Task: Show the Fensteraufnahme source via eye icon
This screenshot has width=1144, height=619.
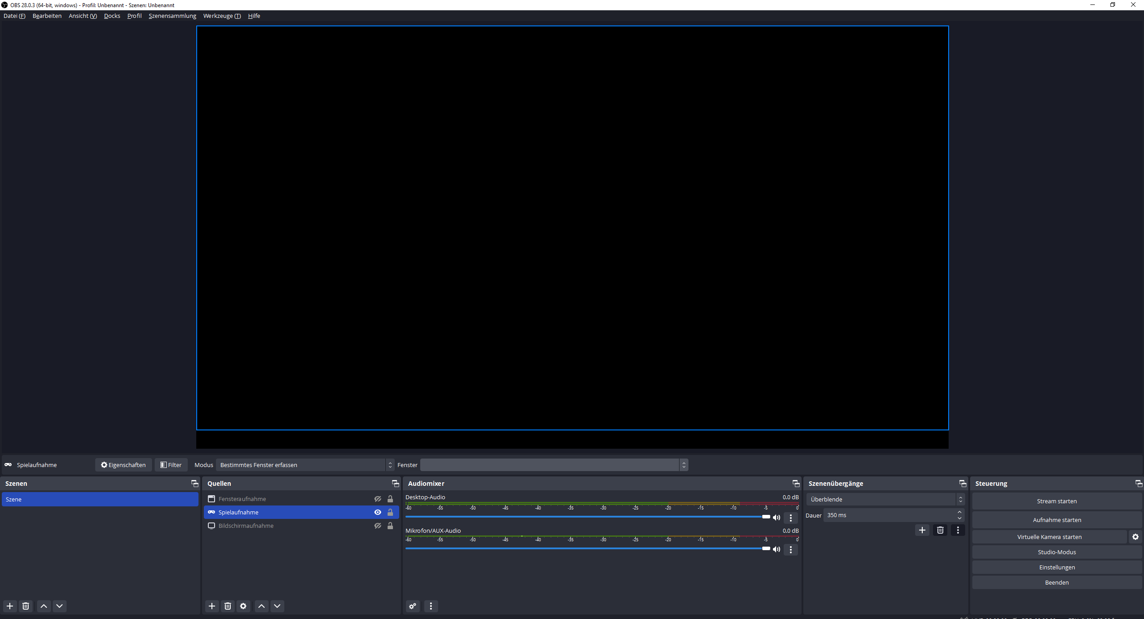Action: [x=378, y=499]
